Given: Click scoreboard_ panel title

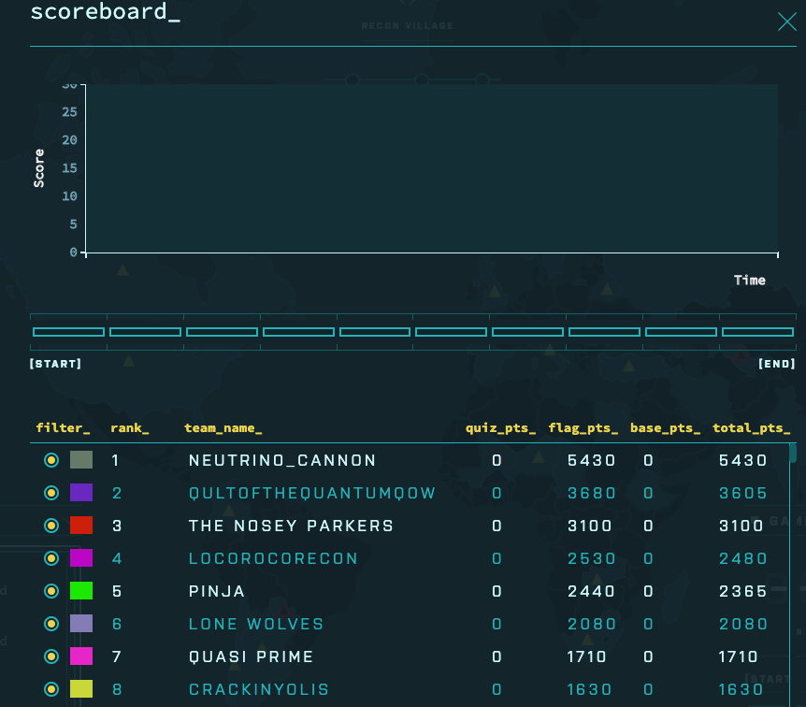Looking at the screenshot, I should pos(106,12).
